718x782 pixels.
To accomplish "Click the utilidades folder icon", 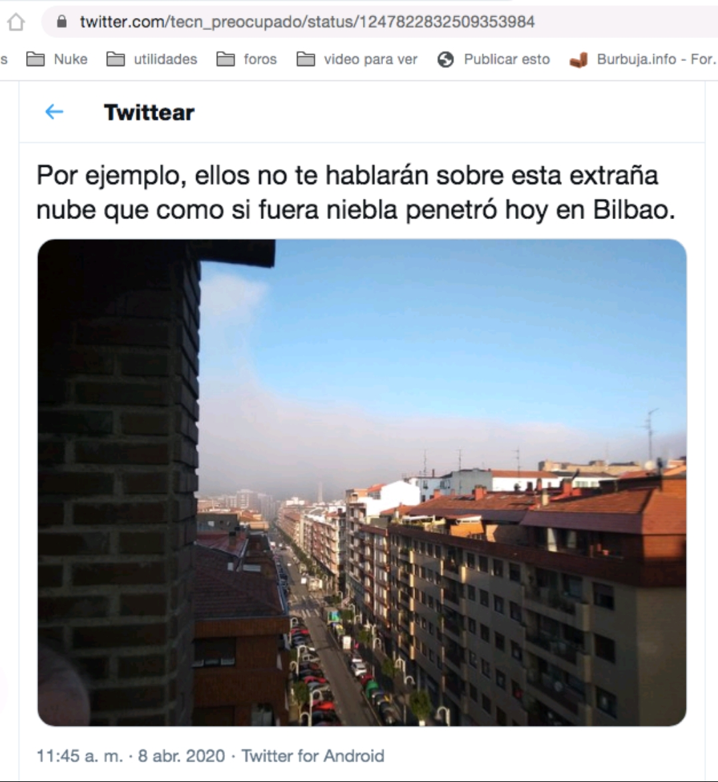I will point(115,59).
